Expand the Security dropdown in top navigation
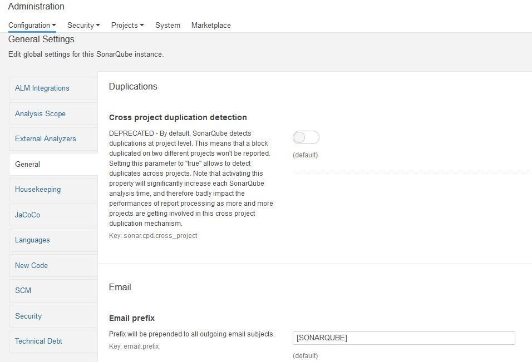Image resolution: width=532 pixels, height=362 pixels. [x=83, y=26]
